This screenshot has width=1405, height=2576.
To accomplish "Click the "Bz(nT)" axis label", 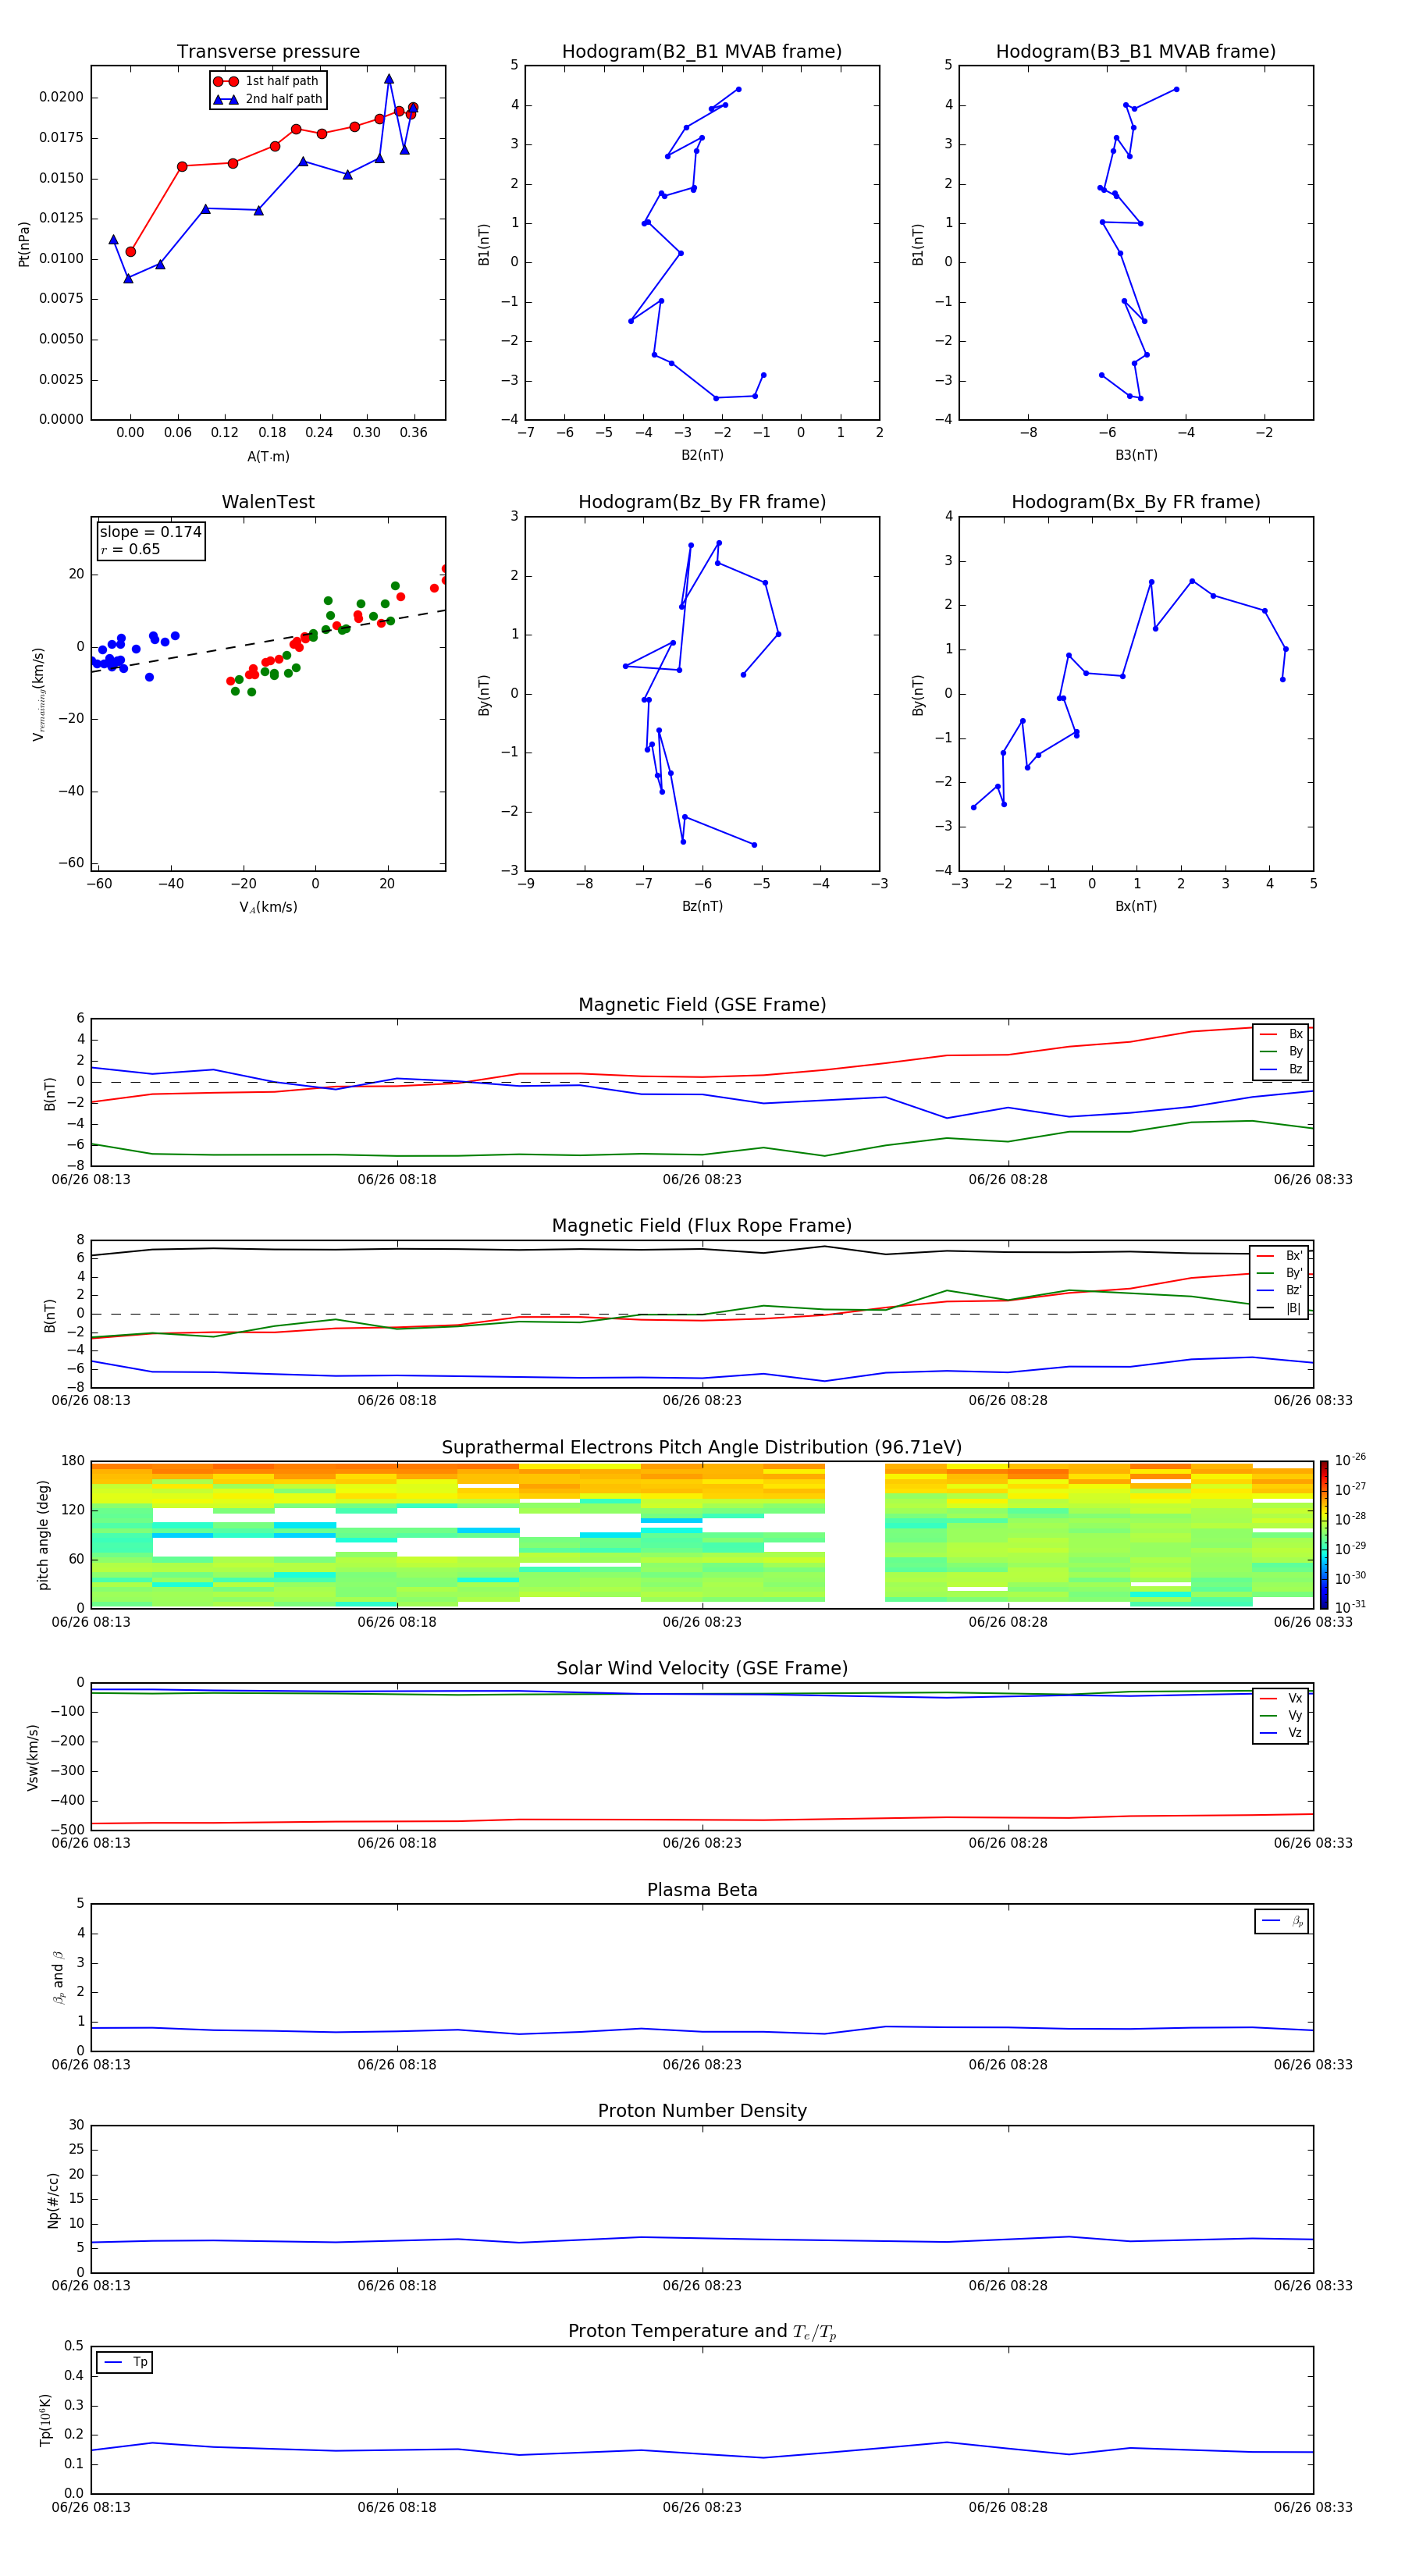I will coord(702,906).
